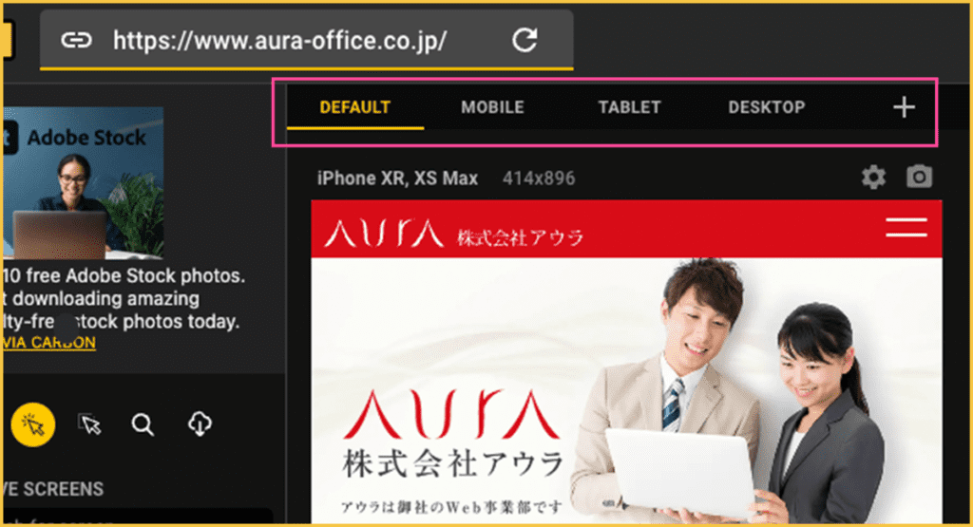The height and width of the screenshot is (527, 973).
Task: Follow the VIA CARBON ad link
Action: 49,343
